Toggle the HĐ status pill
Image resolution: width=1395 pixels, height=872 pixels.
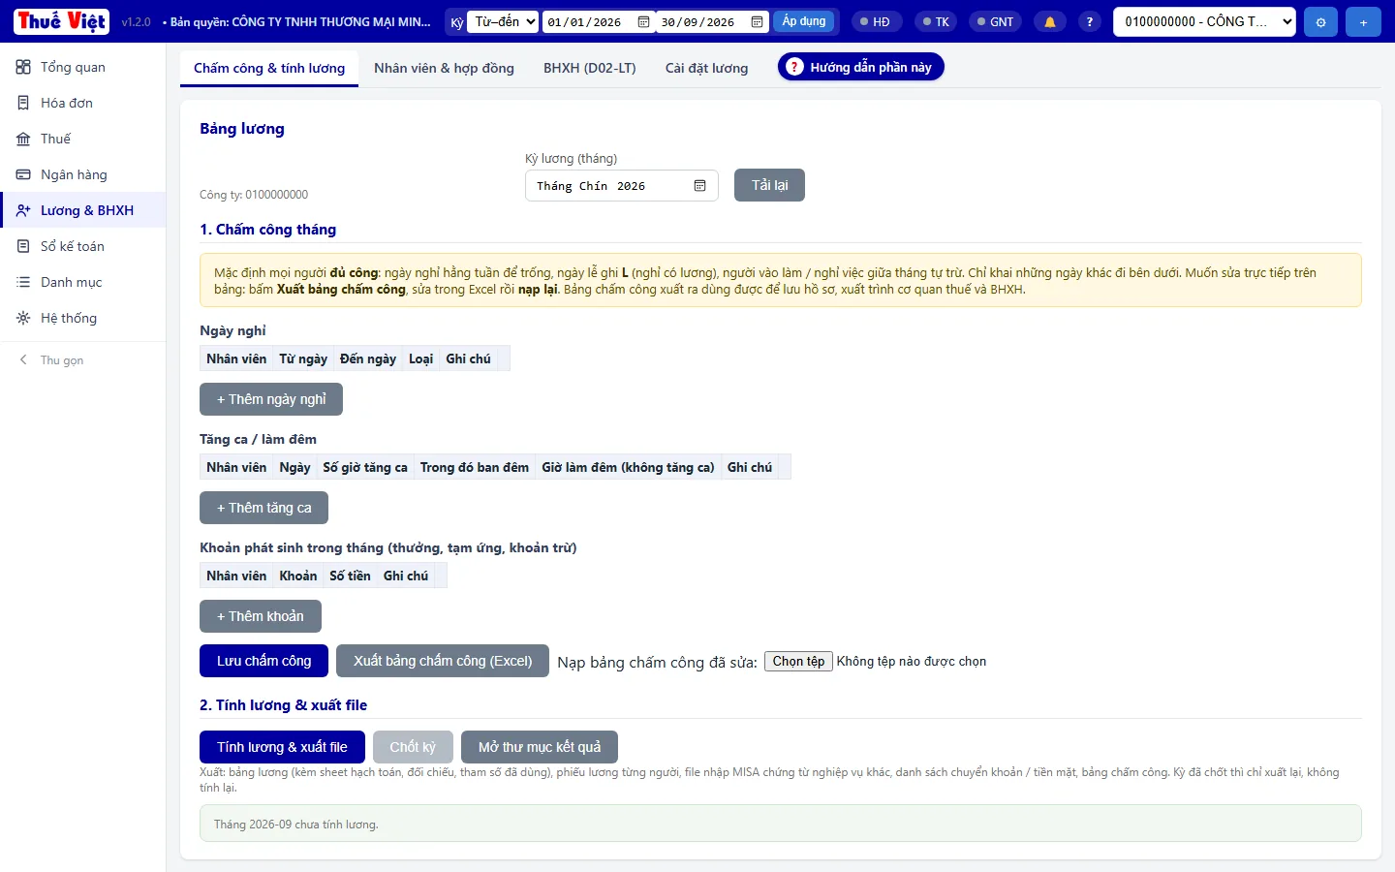pos(876,21)
